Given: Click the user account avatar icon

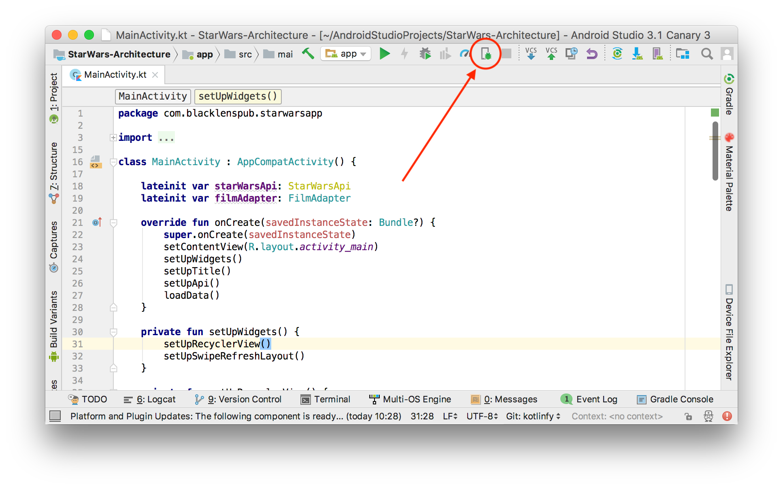Looking at the screenshot, I should [x=727, y=53].
